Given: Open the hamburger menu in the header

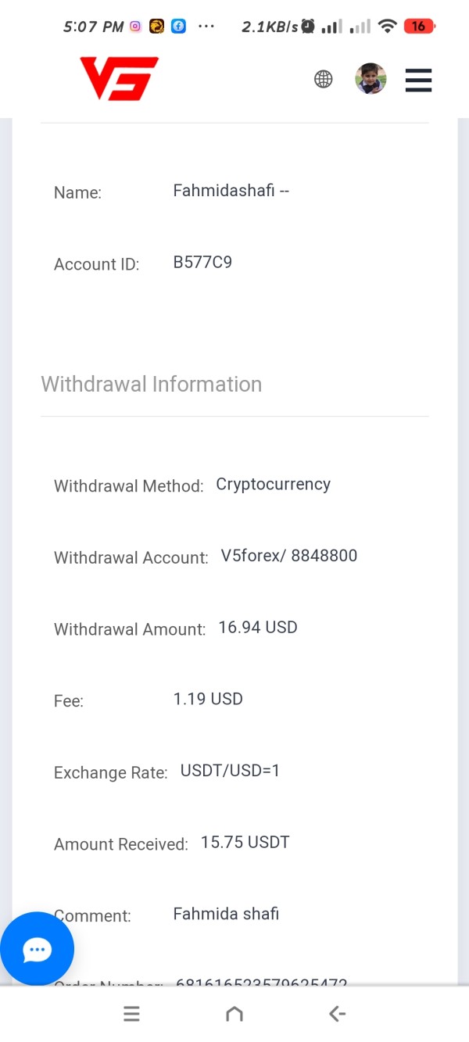Looking at the screenshot, I should point(418,80).
